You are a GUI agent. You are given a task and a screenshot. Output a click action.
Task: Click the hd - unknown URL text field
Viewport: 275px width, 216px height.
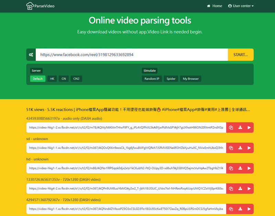coord(126,168)
